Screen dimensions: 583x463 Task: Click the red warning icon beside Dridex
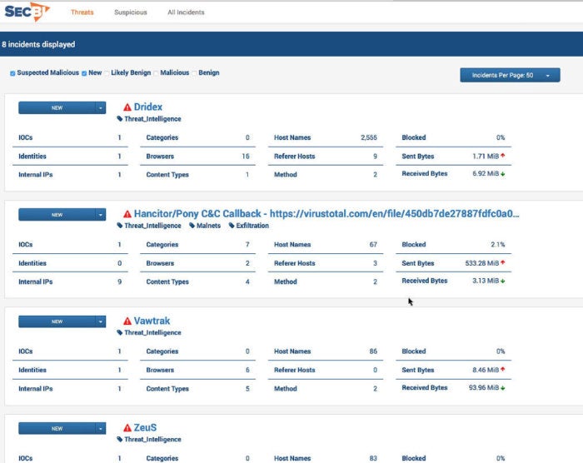coord(127,107)
